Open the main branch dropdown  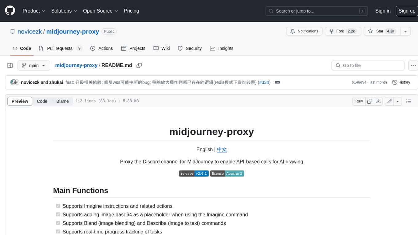click(x=34, y=66)
